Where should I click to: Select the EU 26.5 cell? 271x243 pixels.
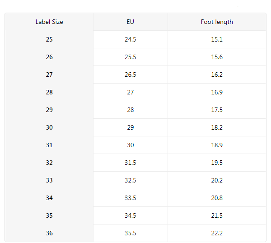coord(131,75)
